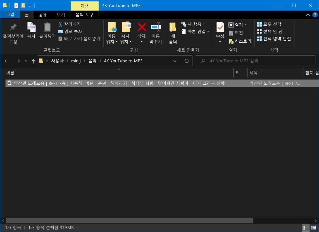Click the 제목 cell 박상민 노래모음 [ BEST 7...
Viewport: 319px width, 232px height.
click(274, 83)
